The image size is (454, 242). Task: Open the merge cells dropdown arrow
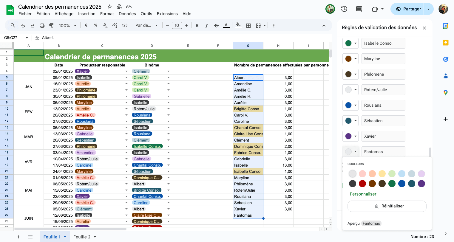click(x=265, y=26)
